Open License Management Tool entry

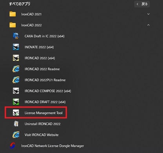click(x=43, y=113)
